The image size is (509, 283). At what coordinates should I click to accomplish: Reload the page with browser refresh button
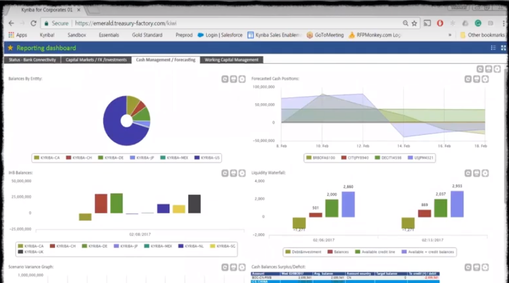(x=33, y=23)
